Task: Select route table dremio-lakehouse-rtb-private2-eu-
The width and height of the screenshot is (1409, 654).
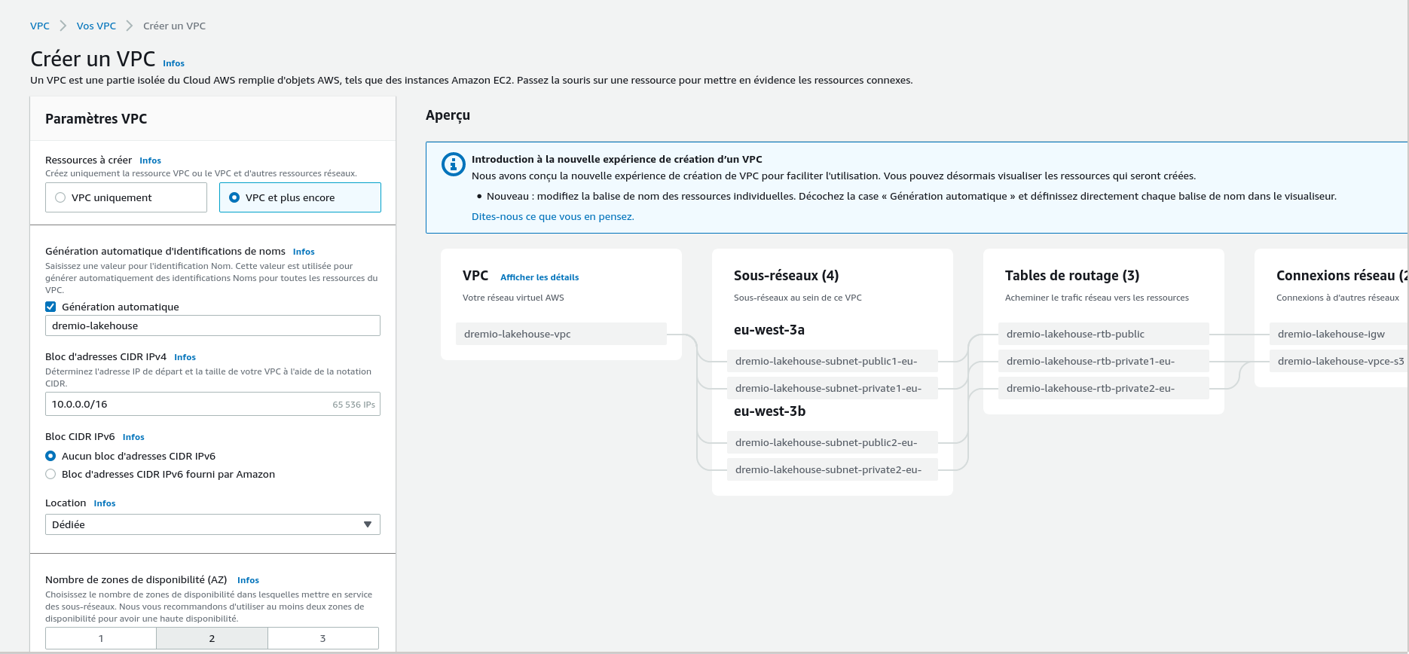Action: pos(1104,388)
